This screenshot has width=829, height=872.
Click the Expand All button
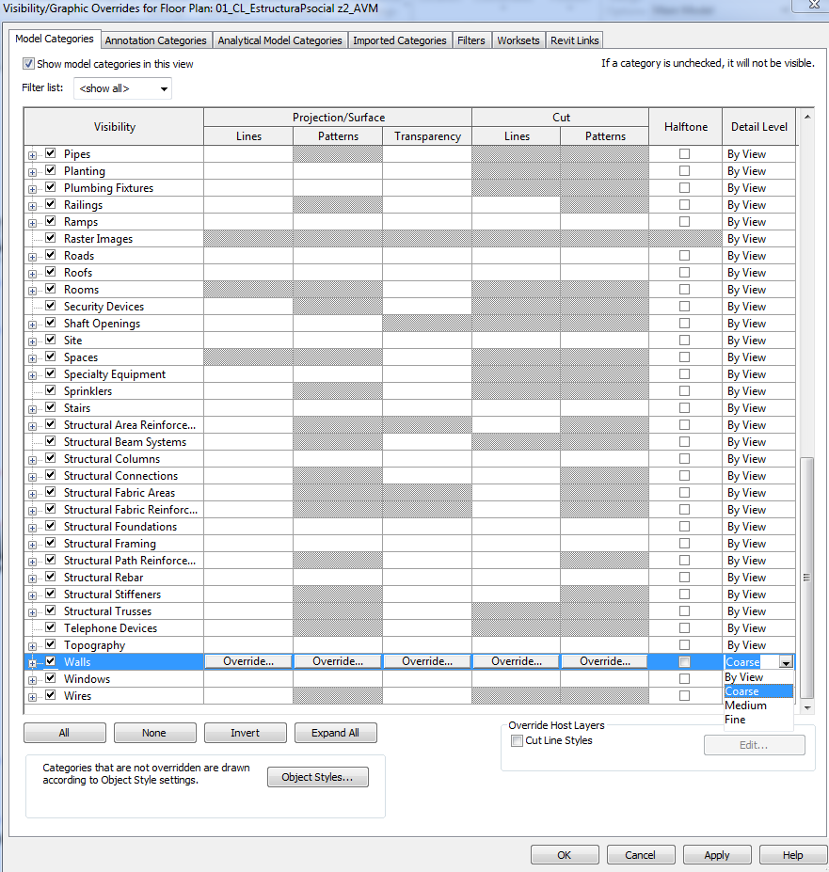(x=336, y=733)
